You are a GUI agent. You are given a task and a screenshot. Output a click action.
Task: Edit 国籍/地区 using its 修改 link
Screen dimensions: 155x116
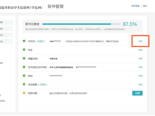141,59
